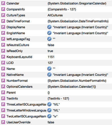Click the {CompareInfo - 127} value
Viewport: 112px width, 125px height.
coord(62,9)
